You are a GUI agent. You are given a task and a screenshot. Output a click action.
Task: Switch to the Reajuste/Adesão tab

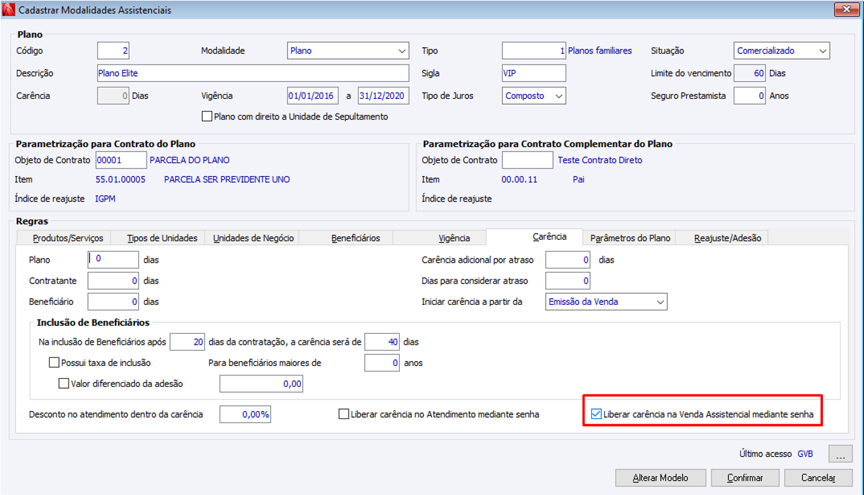pos(722,238)
